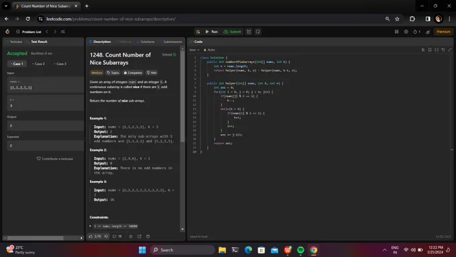Screen dimensions: 456x257
Task: Click the LeetCode logo icon
Action: 7,32
